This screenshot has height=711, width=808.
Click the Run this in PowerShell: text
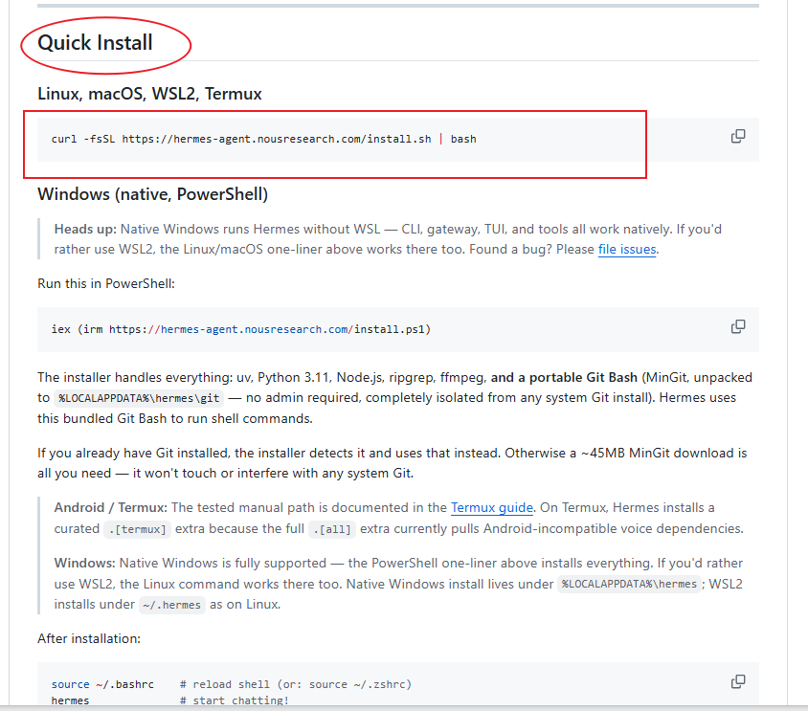pos(106,284)
